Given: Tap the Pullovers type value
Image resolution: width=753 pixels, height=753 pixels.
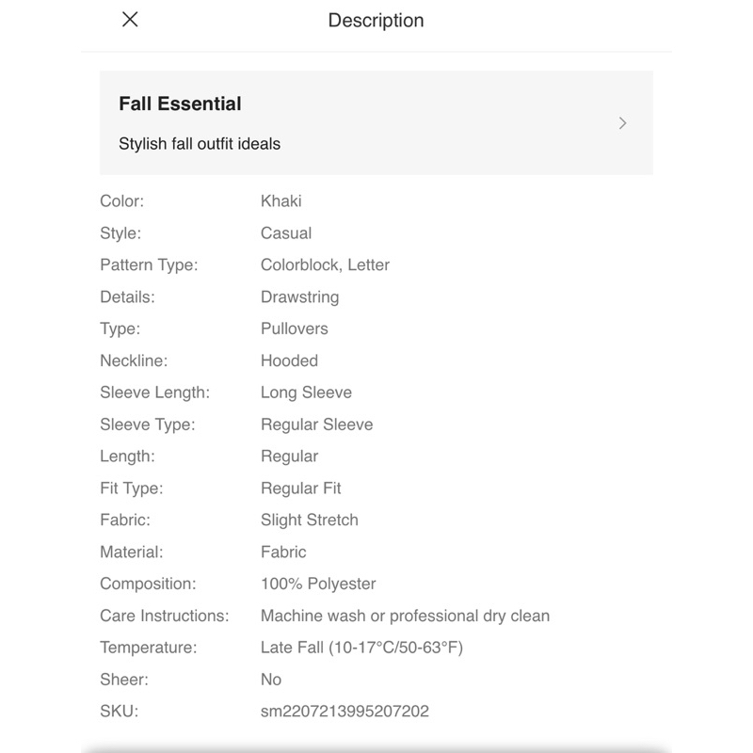Looking at the screenshot, I should click(295, 328).
